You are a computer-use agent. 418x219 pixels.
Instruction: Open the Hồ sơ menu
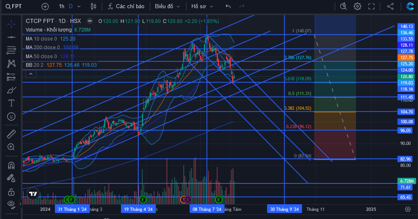tap(202, 7)
